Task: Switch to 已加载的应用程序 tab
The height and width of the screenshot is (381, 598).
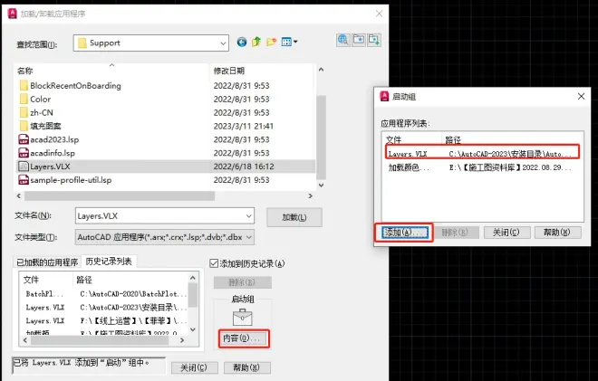Action: click(x=47, y=262)
